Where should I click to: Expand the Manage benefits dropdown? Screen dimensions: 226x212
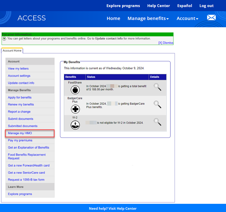point(148,18)
